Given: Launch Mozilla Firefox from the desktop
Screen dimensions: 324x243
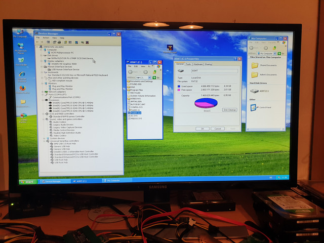Looking at the screenshot, I should pyautogui.click(x=22, y=90).
